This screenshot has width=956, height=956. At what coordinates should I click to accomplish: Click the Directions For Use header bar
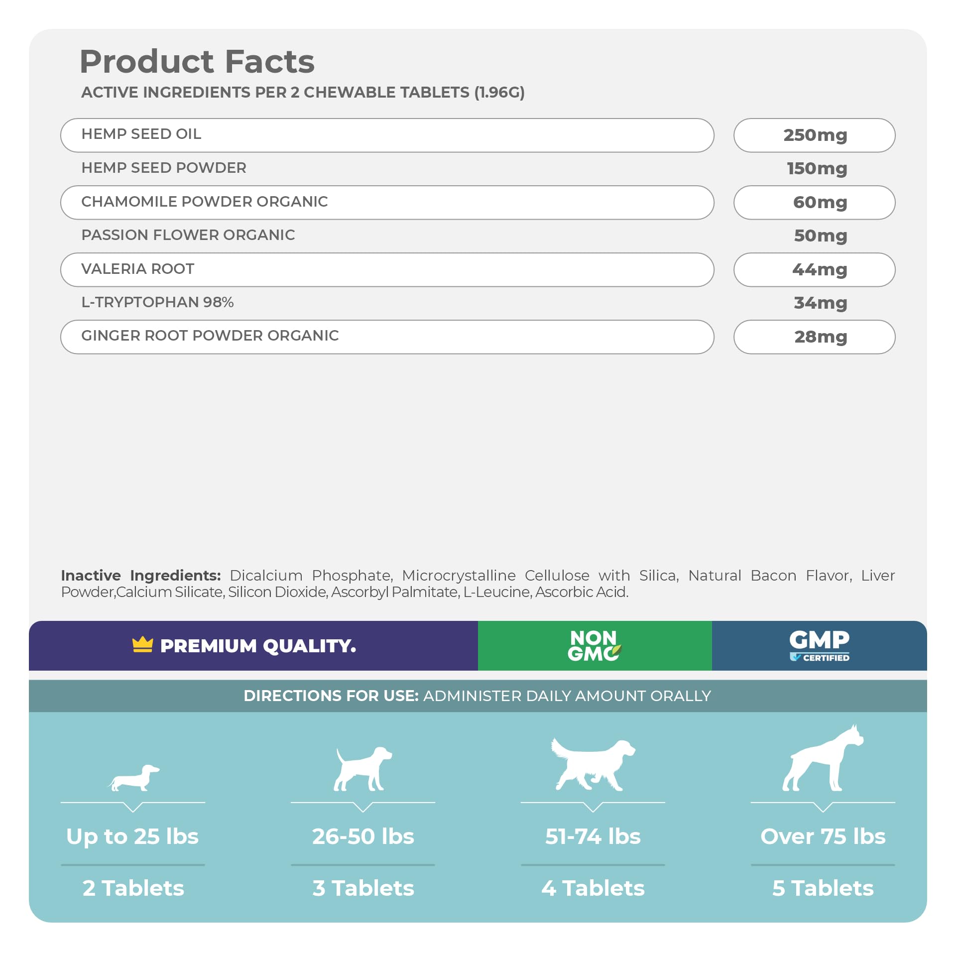(477, 696)
